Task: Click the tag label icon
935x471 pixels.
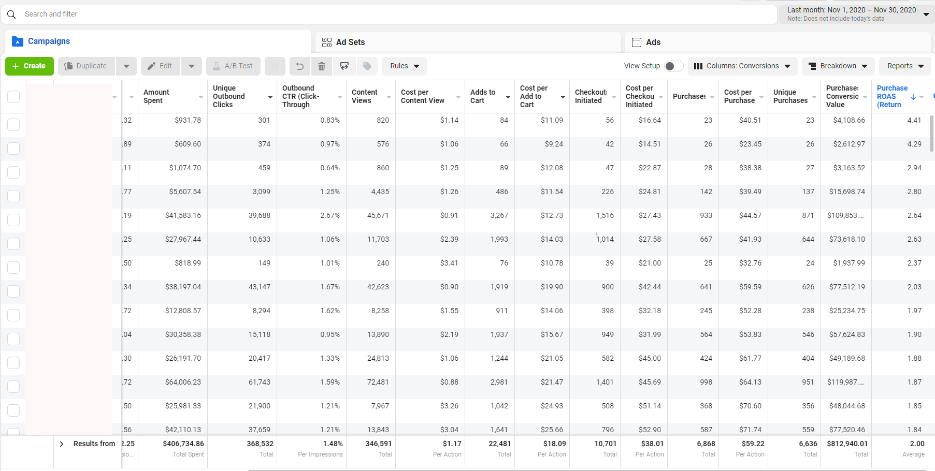Action: [x=367, y=66]
